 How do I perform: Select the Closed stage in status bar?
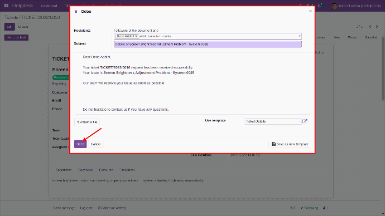click(x=352, y=37)
